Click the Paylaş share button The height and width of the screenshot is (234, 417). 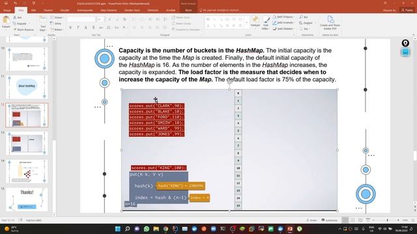[407, 10]
